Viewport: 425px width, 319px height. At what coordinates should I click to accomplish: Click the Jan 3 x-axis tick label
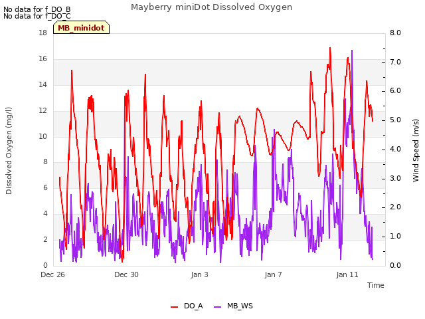point(200,274)
